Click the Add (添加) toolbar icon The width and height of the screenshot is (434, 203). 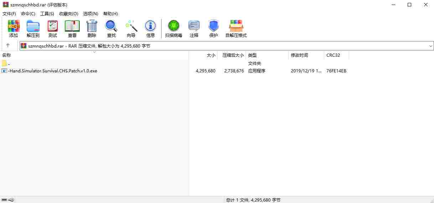14,29
